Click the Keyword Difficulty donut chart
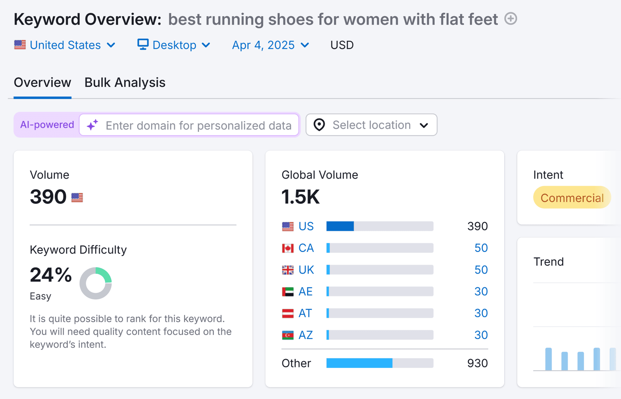The image size is (621, 399). pos(95,283)
